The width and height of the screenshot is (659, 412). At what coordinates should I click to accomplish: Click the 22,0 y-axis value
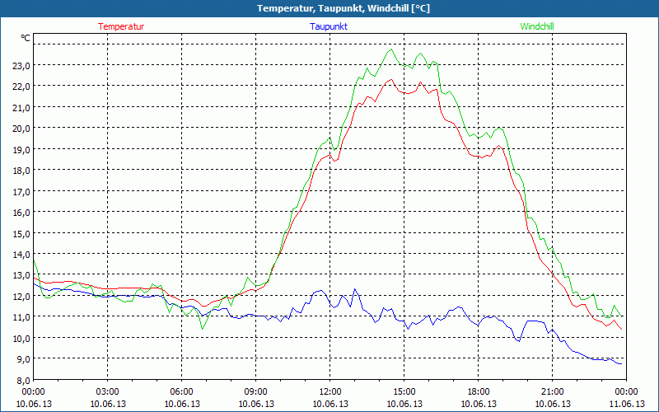point(22,87)
